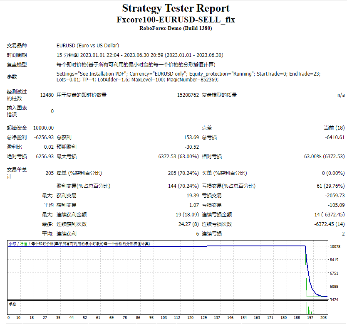Click the 余额 legend in the chart
The height and width of the screenshot is (324, 347).
(12, 244)
